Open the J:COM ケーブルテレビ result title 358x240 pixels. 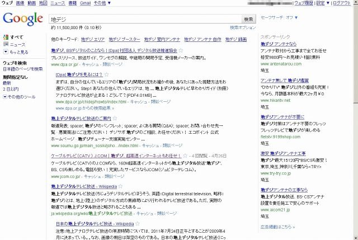click(x=116, y=156)
